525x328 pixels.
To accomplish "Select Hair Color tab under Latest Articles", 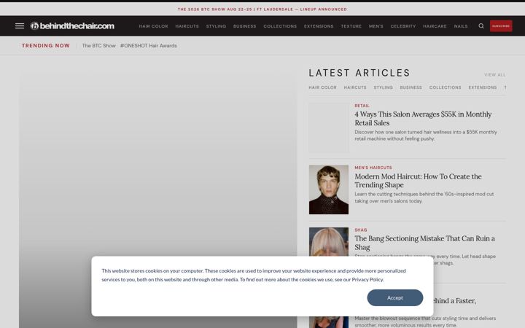I will pos(322,87).
